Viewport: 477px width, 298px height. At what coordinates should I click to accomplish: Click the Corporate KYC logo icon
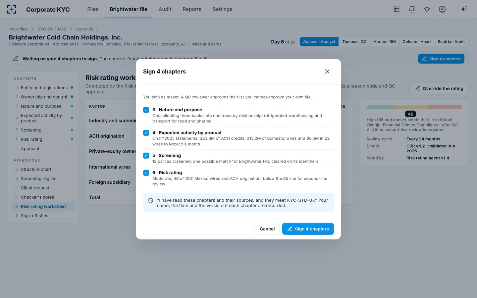(12, 9)
